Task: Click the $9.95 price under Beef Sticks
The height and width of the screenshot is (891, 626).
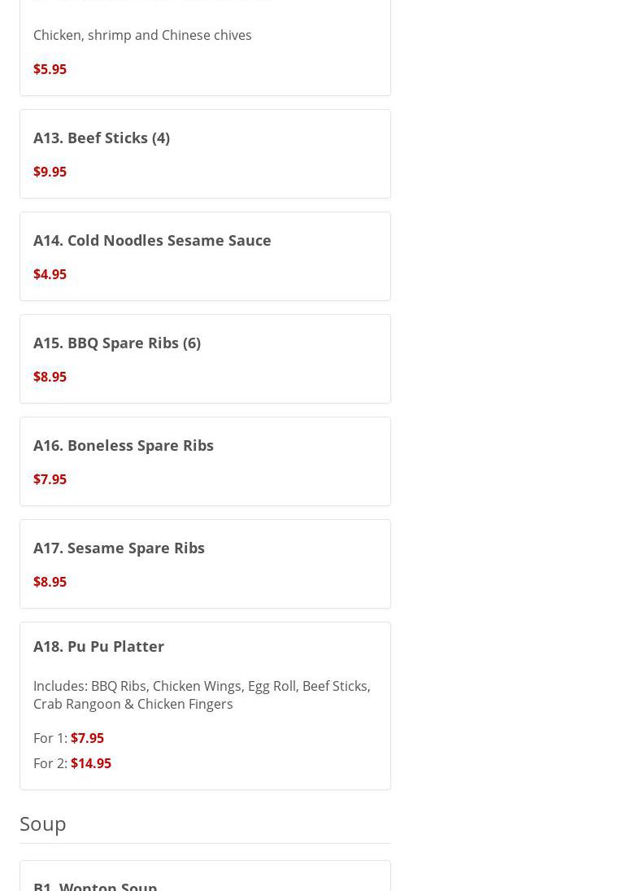Action: (x=50, y=172)
